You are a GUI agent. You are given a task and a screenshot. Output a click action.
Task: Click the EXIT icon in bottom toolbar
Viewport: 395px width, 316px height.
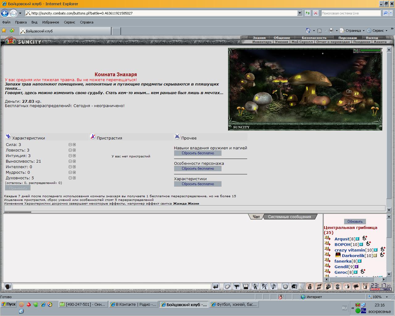click(365, 287)
